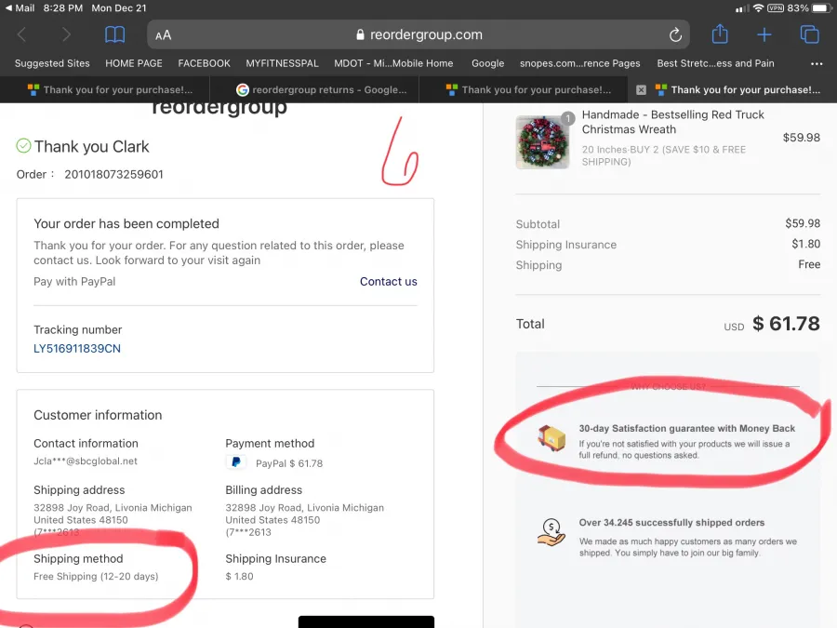This screenshot has height=628, width=837.
Task: Tap the AA reader text-size button
Action: click(164, 35)
